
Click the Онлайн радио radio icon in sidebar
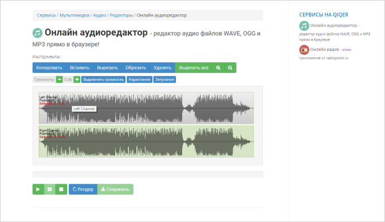pos(304,50)
